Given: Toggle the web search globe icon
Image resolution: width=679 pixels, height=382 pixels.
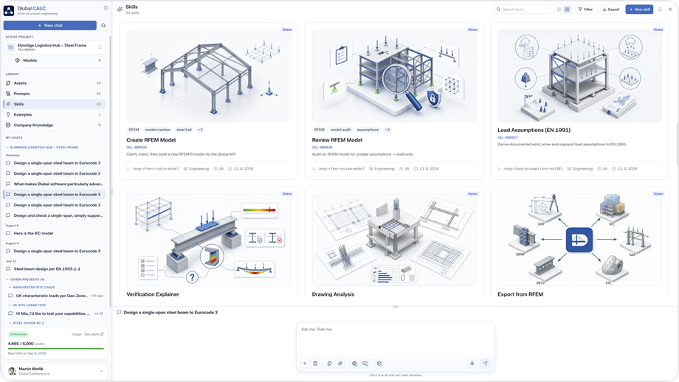Looking at the screenshot, I should (355, 364).
